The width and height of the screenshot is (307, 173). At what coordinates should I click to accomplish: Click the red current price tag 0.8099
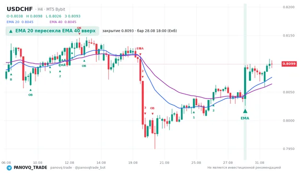tap(289, 64)
